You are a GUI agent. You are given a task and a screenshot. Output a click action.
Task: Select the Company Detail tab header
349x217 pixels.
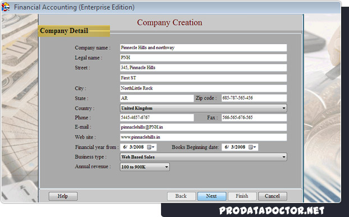(74, 31)
